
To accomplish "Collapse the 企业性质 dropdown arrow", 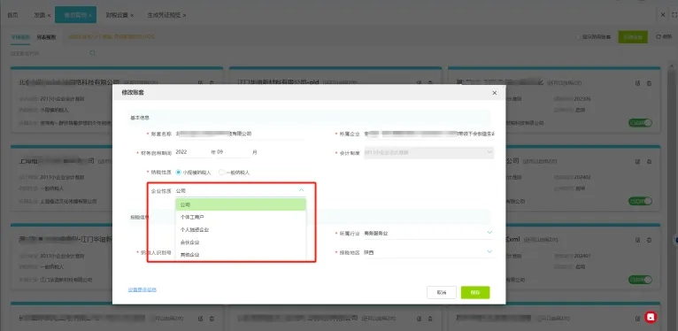I will tap(301, 190).
